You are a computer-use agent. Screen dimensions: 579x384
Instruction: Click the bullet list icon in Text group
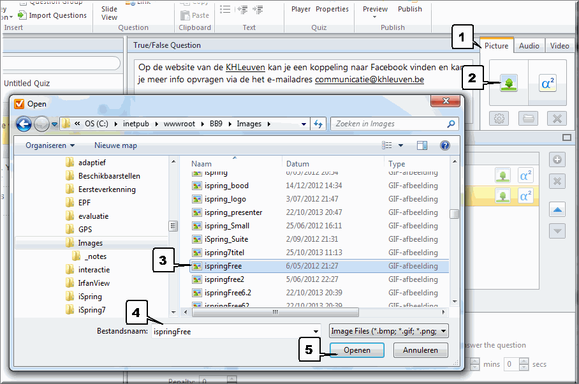[x=225, y=9]
